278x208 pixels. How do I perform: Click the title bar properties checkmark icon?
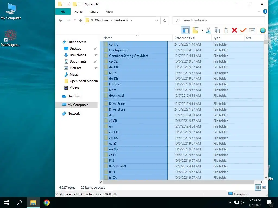coord(69,4)
